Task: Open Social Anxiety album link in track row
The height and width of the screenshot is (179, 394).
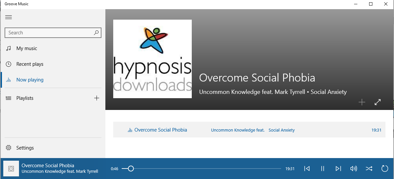Action: coord(281,130)
